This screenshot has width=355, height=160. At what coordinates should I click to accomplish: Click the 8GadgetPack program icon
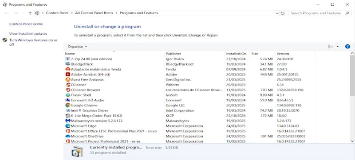68,64
